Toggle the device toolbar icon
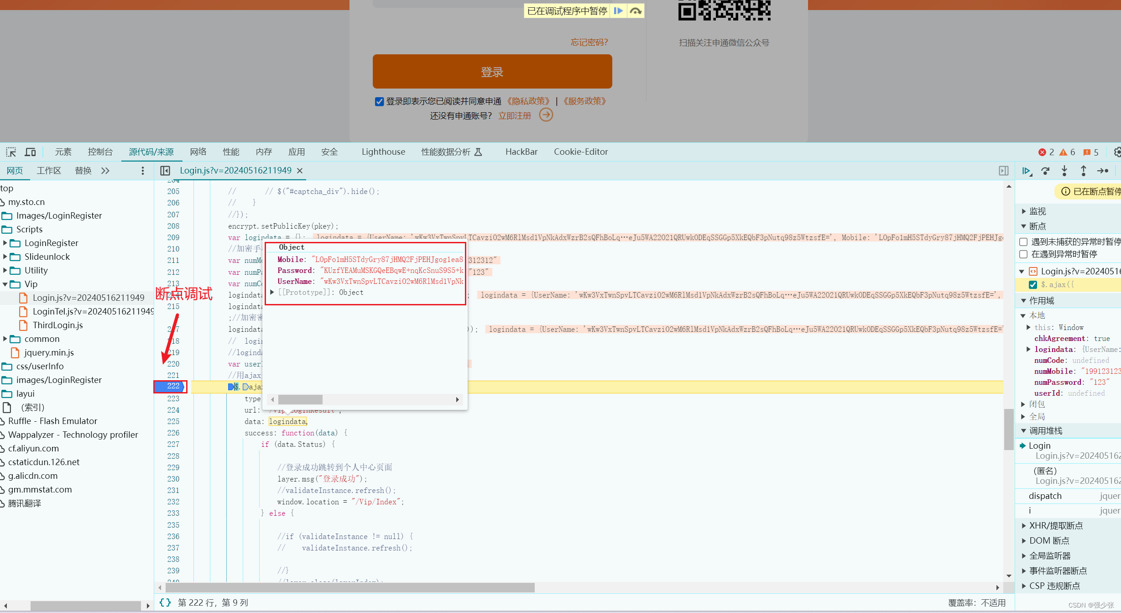This screenshot has height=613, width=1121. coord(31,152)
